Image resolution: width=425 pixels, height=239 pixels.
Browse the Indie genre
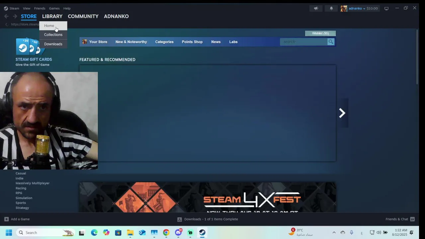point(19,178)
